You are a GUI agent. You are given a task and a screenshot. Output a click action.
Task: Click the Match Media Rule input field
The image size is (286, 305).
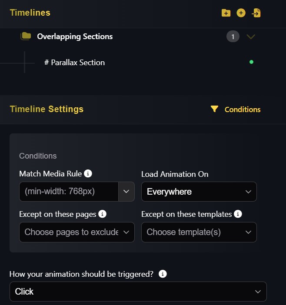pyautogui.click(x=69, y=192)
